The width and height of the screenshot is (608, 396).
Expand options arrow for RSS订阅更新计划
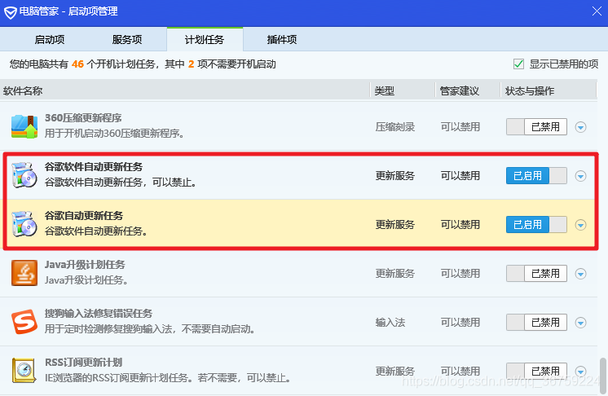(580, 372)
